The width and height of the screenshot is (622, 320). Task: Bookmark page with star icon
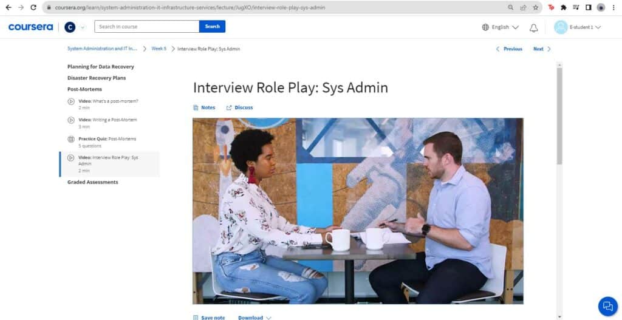tap(536, 7)
